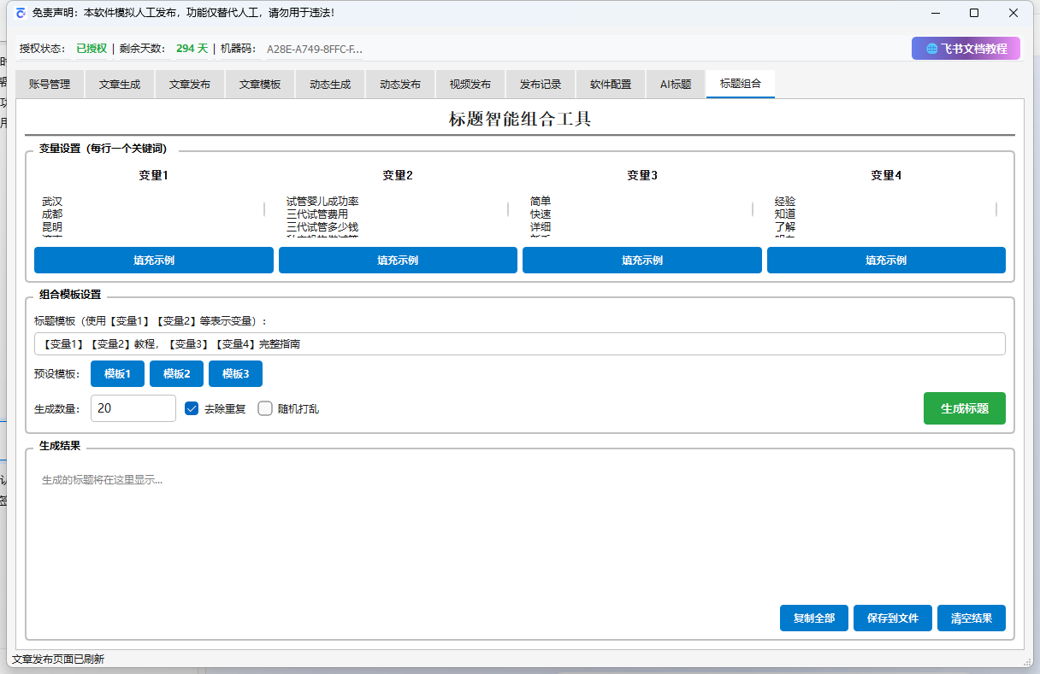Click 保存到文件 button
Screen dimensions: 1040x674
pyautogui.click(x=892, y=618)
